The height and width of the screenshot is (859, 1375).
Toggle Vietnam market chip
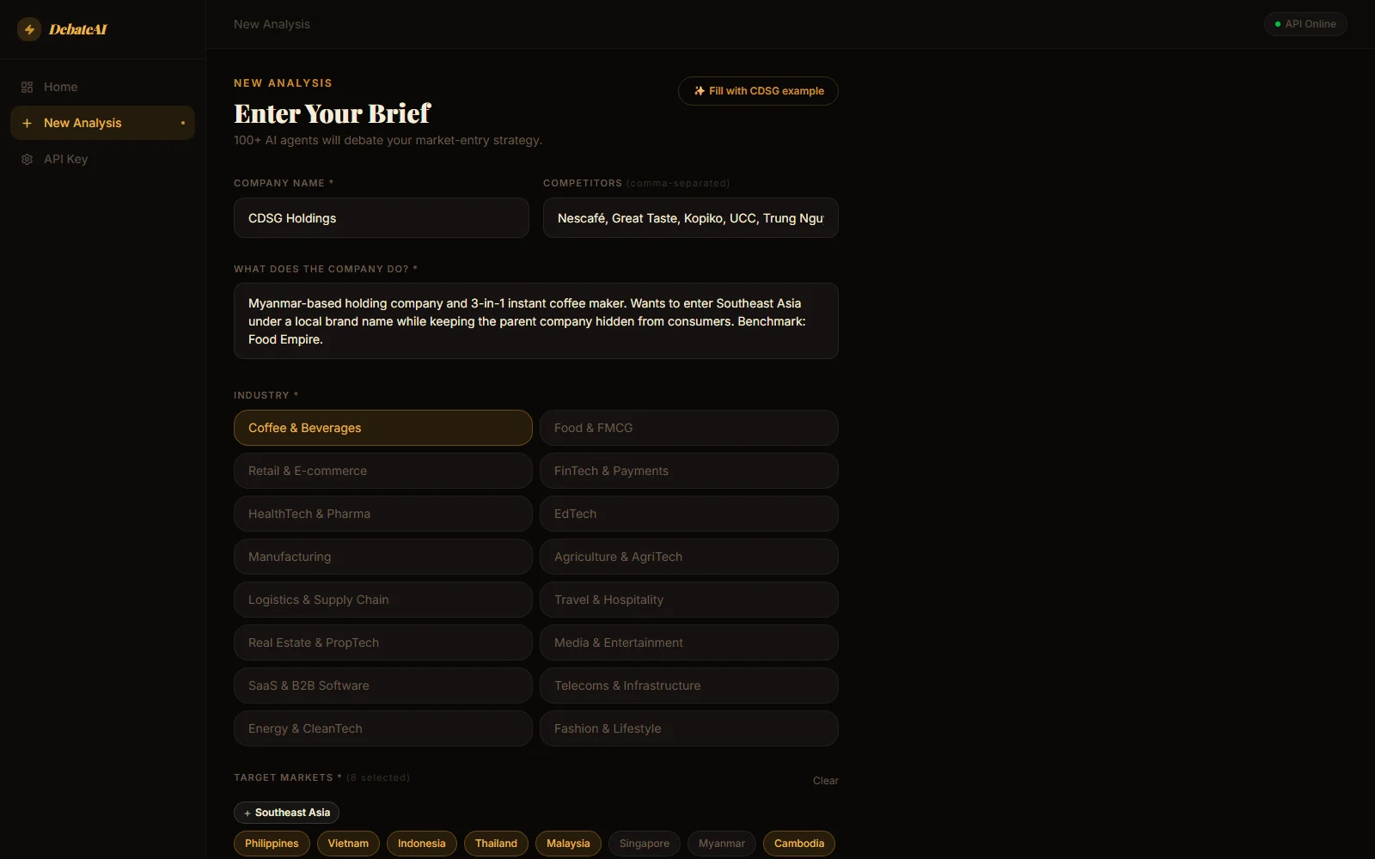click(348, 844)
